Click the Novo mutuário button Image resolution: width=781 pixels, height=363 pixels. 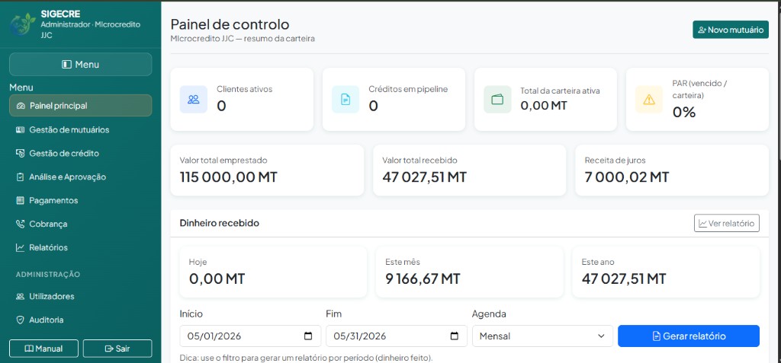click(x=730, y=30)
